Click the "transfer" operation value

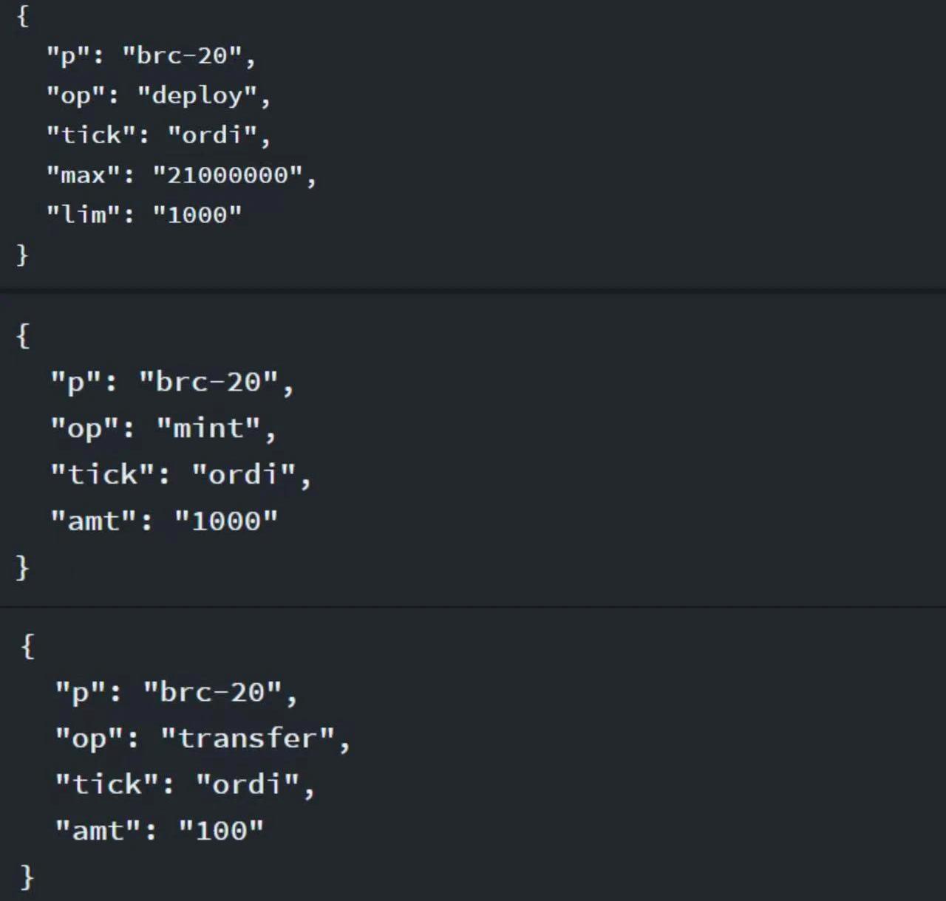coord(248,738)
